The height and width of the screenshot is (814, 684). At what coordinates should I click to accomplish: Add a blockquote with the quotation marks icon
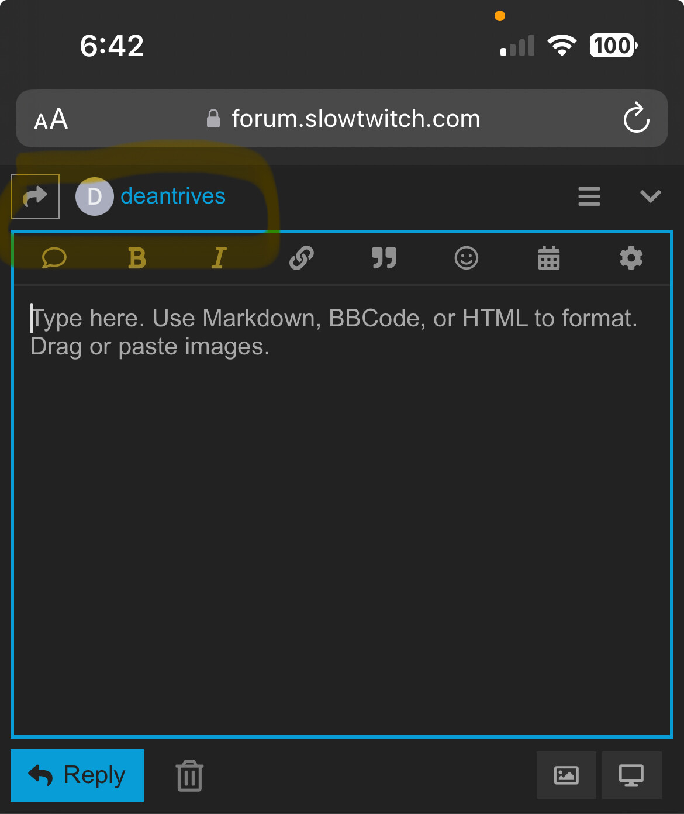pyautogui.click(x=384, y=258)
